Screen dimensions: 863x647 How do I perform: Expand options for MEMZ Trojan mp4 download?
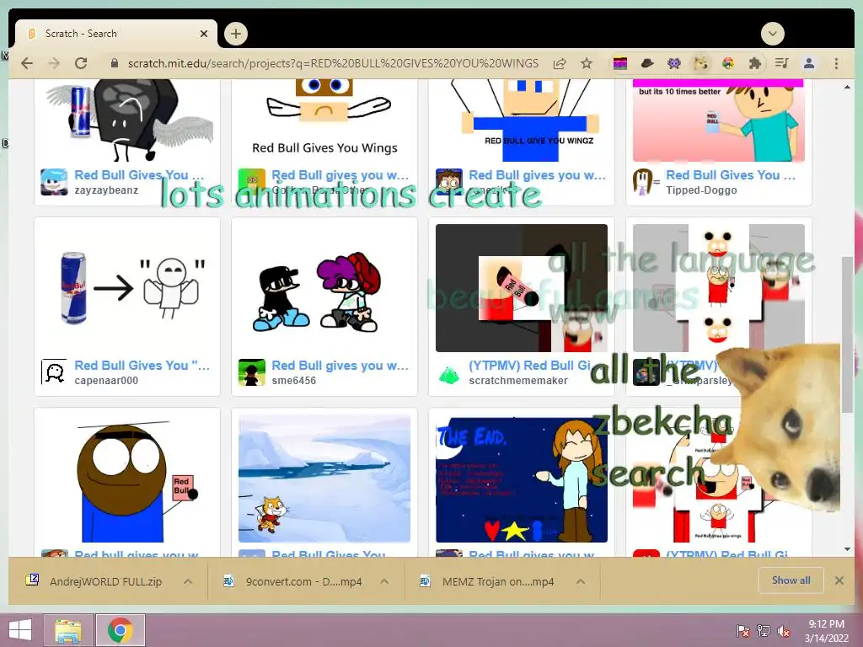click(581, 581)
